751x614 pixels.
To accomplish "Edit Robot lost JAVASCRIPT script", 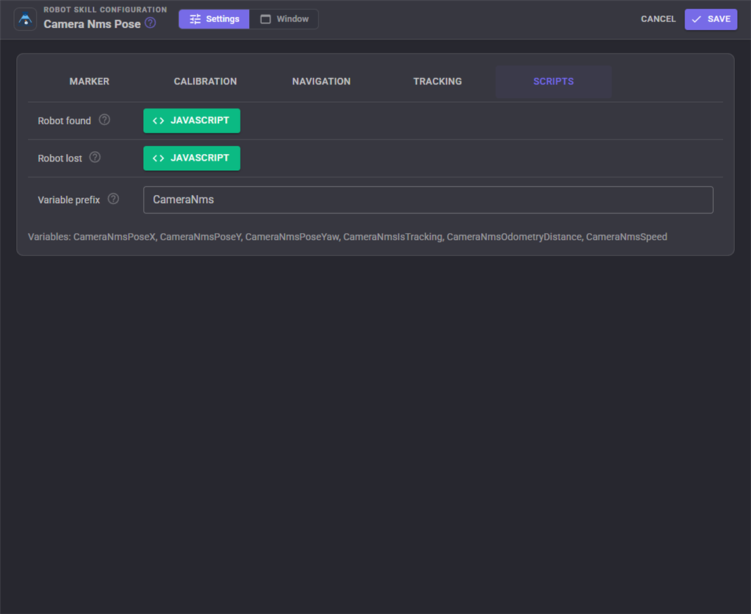I will click(x=191, y=158).
